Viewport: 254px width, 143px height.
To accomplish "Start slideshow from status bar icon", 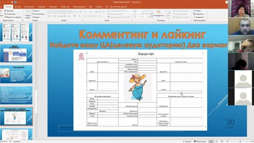I will pos(227,141).
